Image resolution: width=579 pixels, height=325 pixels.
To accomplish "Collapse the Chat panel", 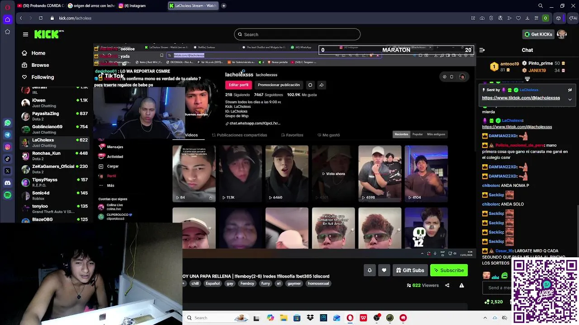I will click(x=482, y=50).
